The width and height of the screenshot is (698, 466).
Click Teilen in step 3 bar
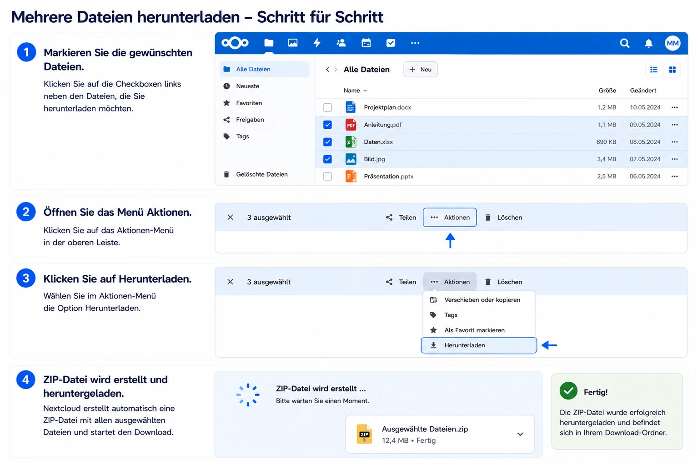(x=401, y=282)
